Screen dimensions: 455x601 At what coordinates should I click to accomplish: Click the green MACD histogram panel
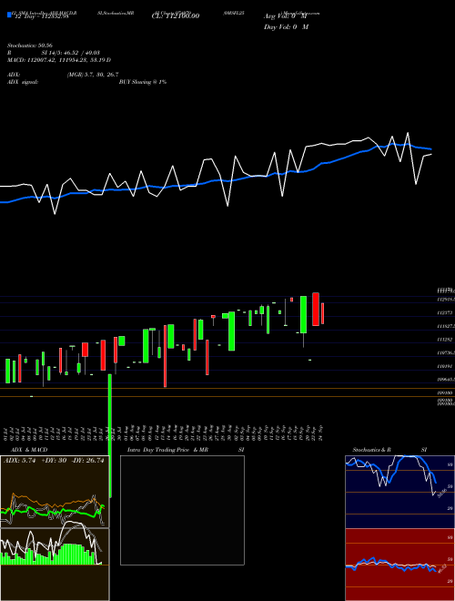point(55,565)
